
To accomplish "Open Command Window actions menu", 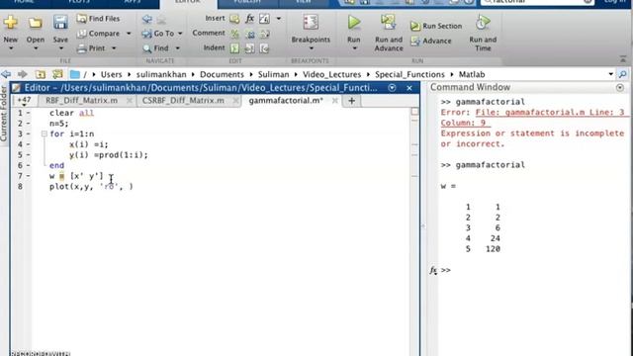I will coord(620,88).
